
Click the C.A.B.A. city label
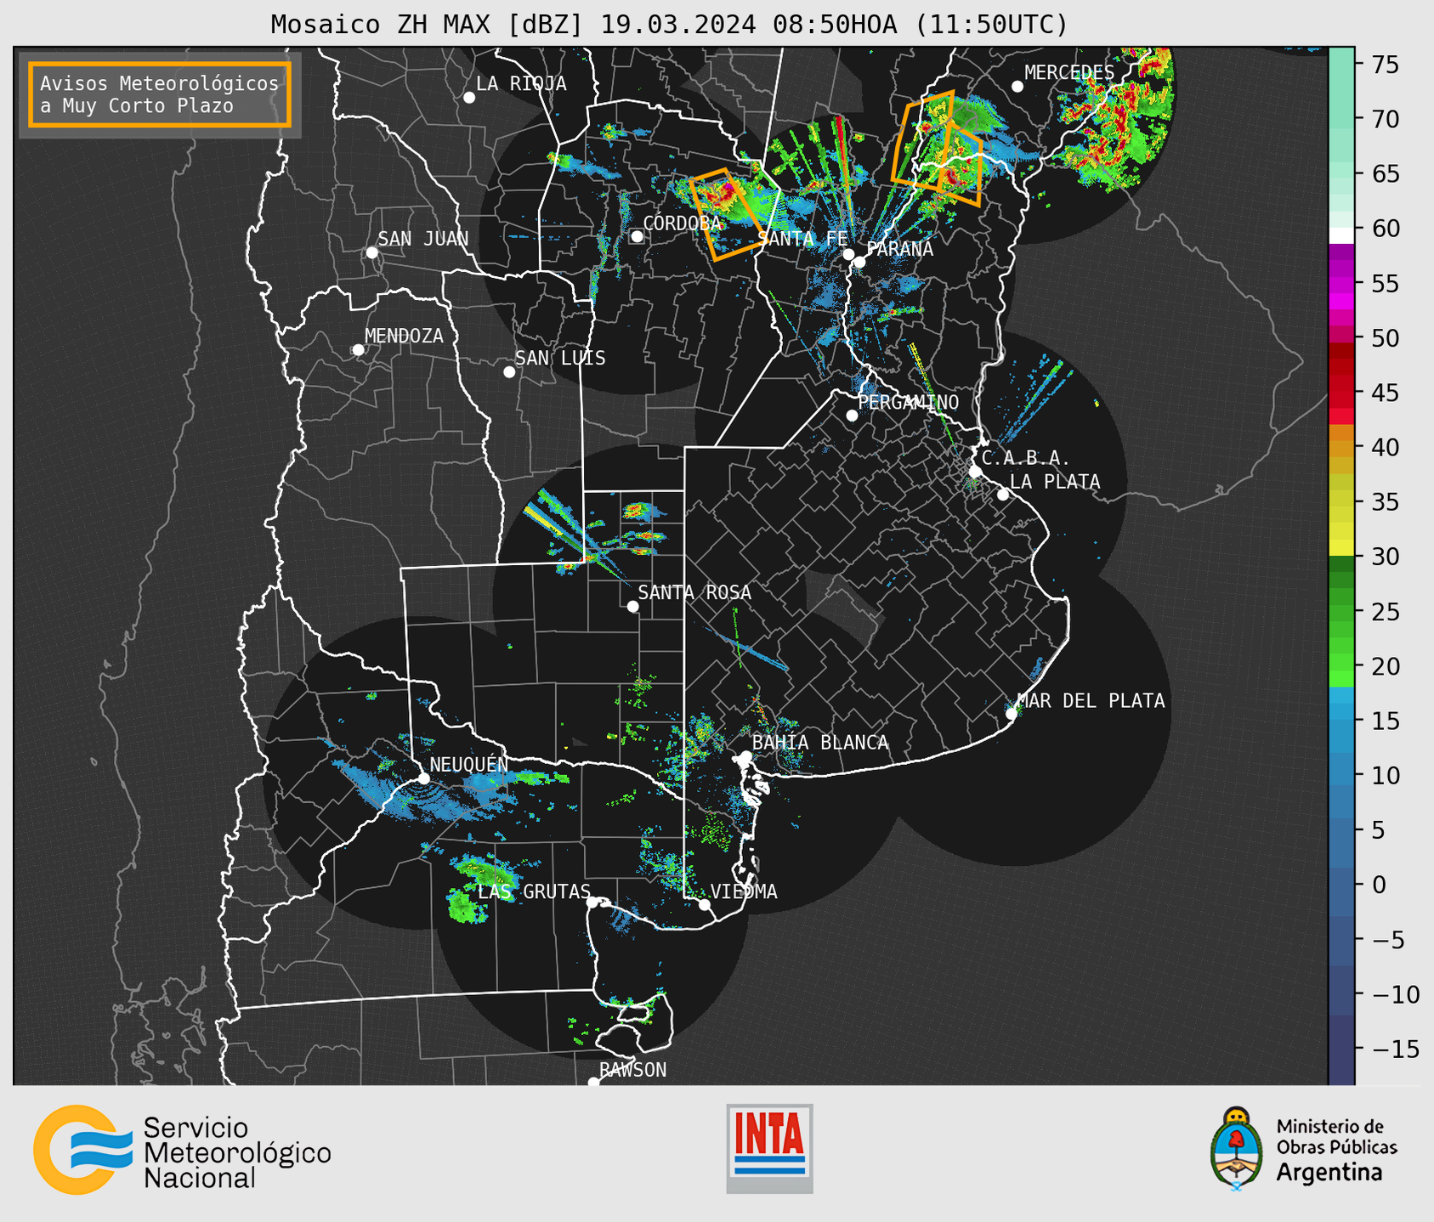pos(1026,458)
